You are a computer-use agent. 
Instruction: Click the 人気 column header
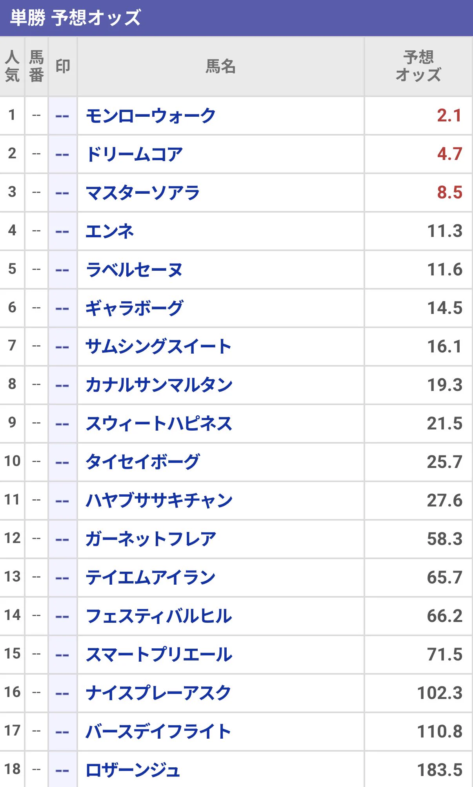[x=12, y=66]
